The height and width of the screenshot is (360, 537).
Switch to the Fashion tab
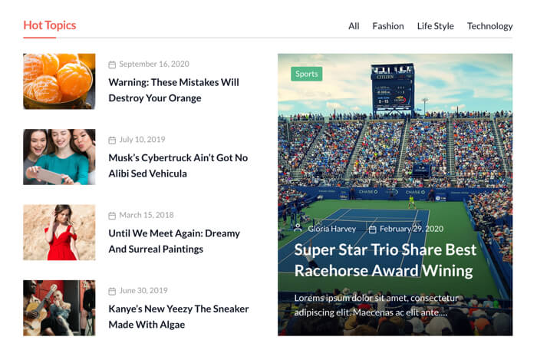(x=387, y=26)
